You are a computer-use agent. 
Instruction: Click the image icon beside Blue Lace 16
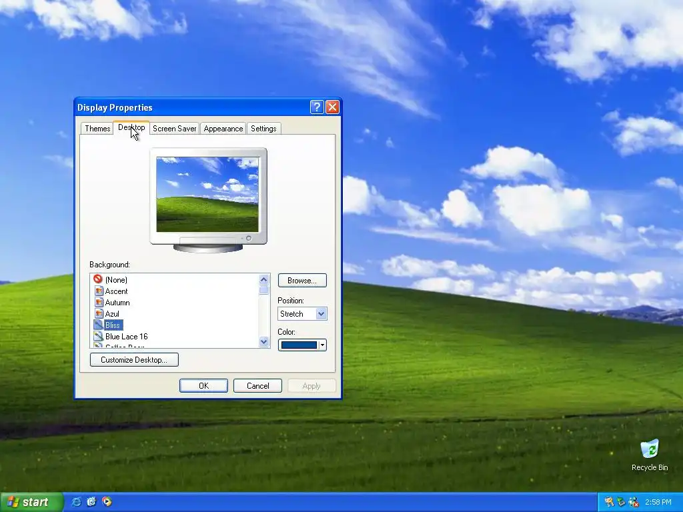point(99,336)
